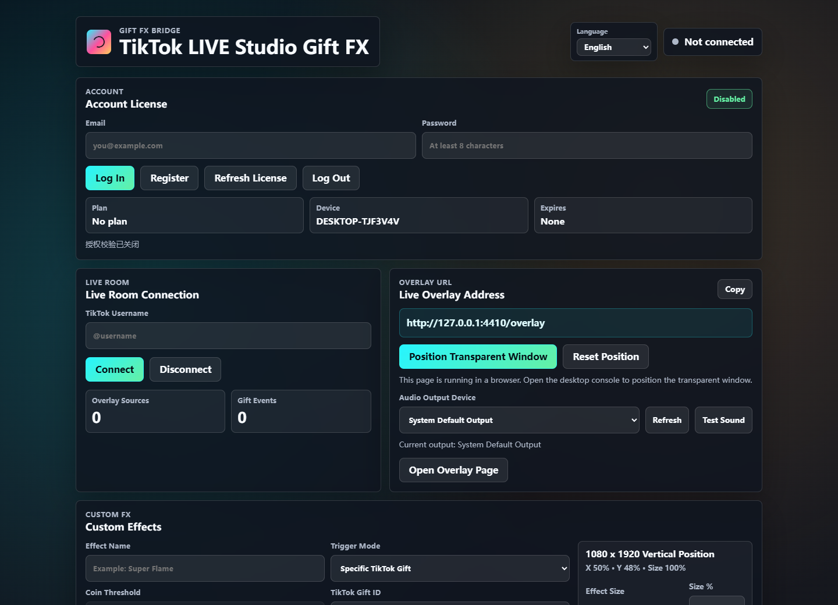The height and width of the screenshot is (605, 838).
Task: Select the device name DESKTOP-TJF3V4V
Action: pos(358,222)
